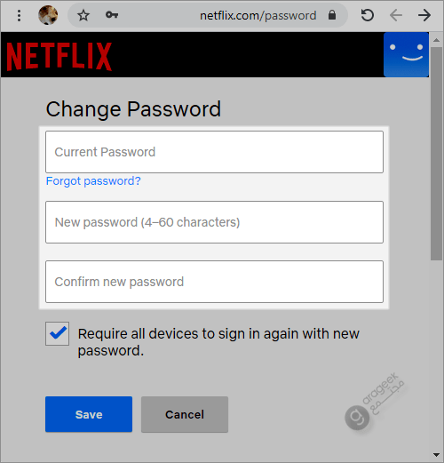Toggle Require all devices to sign in again
This screenshot has height=463, width=444.
(x=57, y=333)
